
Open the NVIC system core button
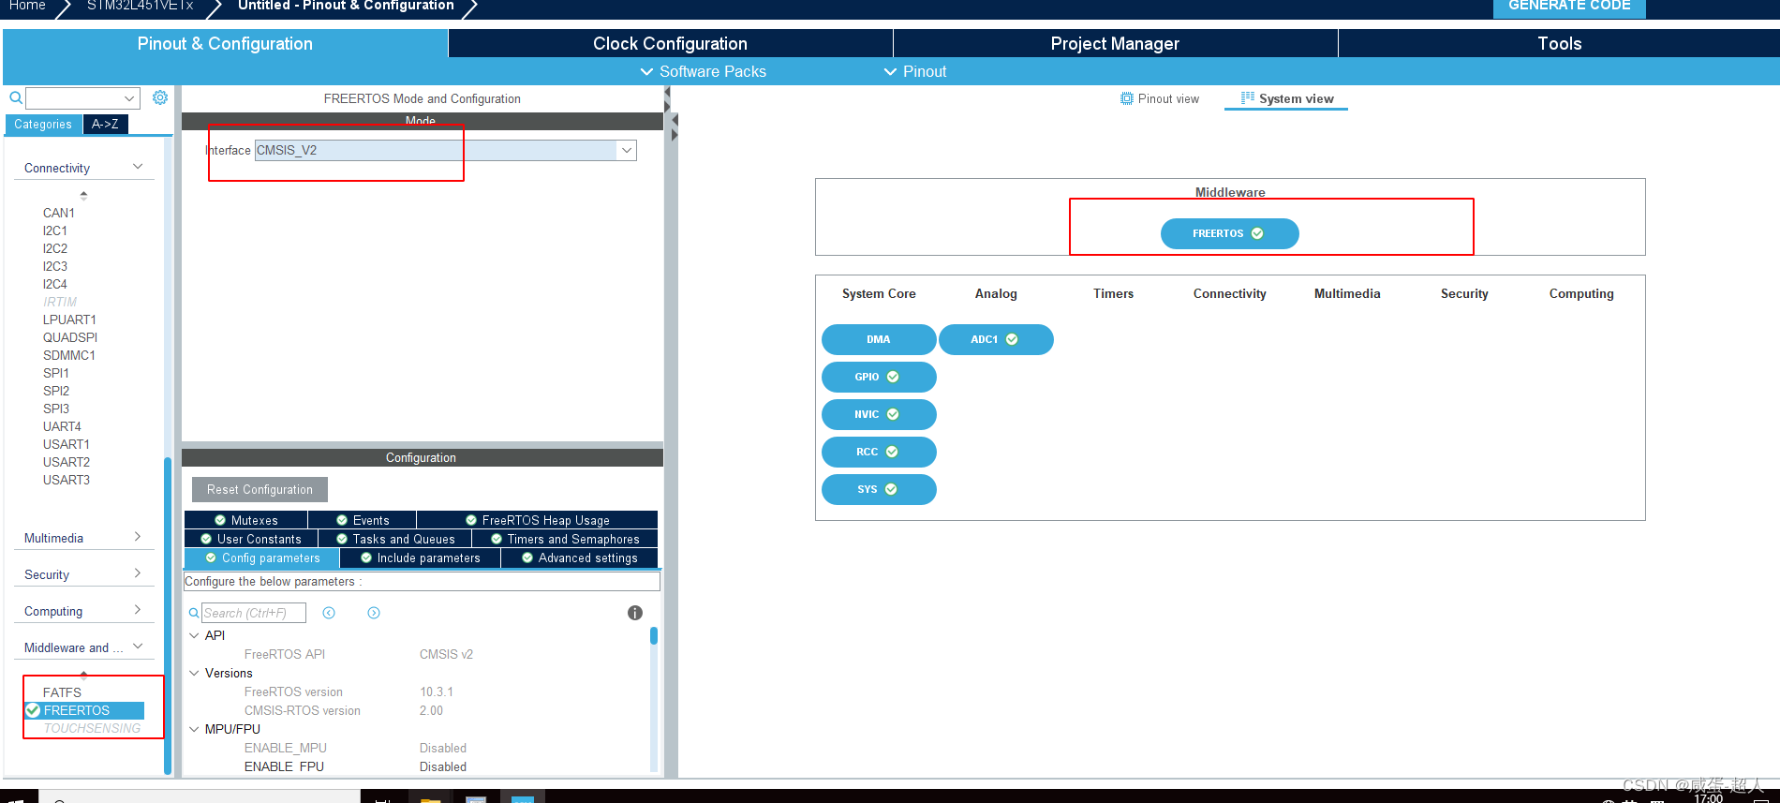[x=879, y=414]
